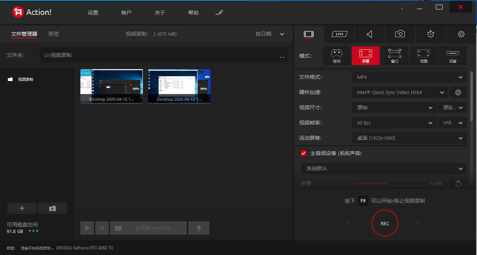The image size is (477, 255).
Task: Play the selected recording
Action: 87,228
